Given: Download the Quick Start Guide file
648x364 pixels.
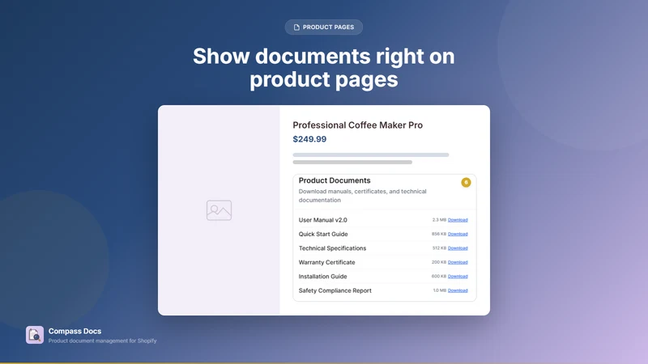Looking at the screenshot, I should (458, 234).
